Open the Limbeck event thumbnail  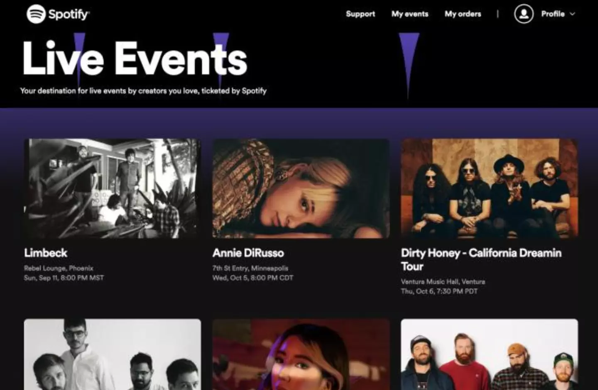click(x=113, y=188)
